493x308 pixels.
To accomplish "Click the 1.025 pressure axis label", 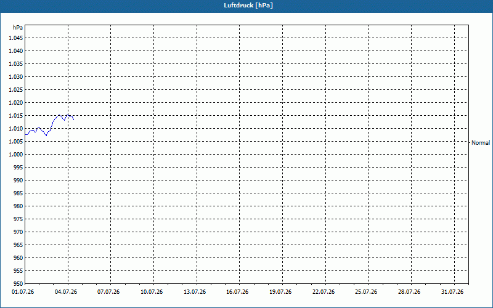I will pyautogui.click(x=16, y=89).
